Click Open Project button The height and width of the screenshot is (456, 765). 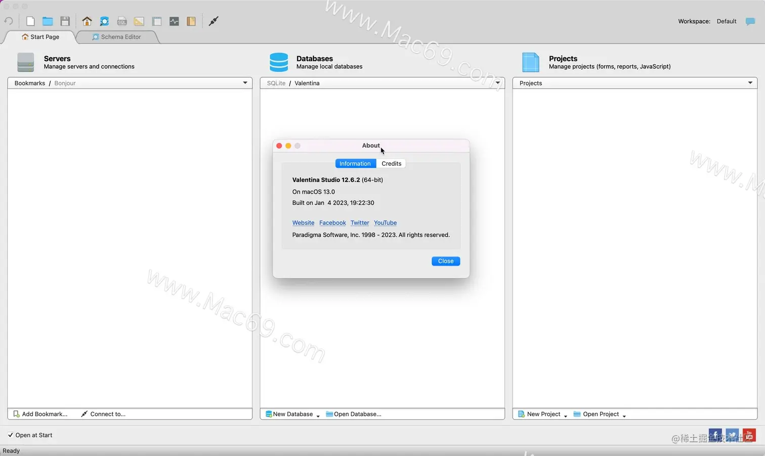[x=597, y=414]
